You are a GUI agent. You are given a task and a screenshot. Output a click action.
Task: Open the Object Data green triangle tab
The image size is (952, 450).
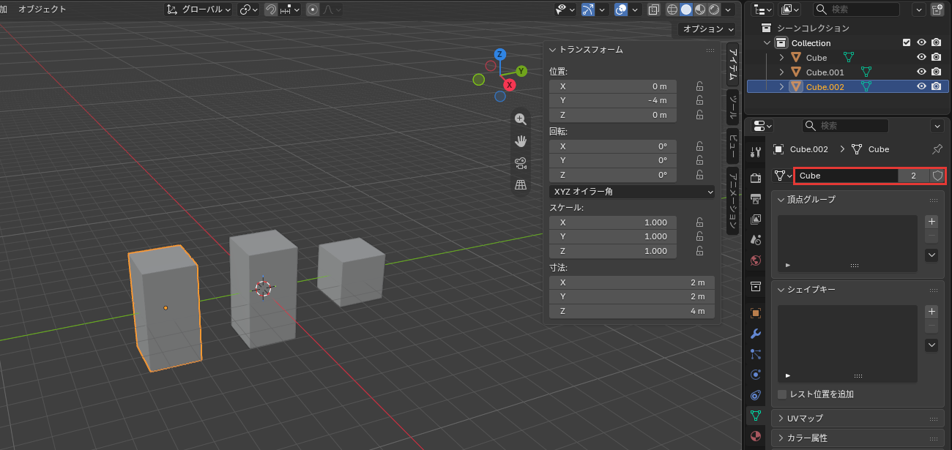(756, 416)
